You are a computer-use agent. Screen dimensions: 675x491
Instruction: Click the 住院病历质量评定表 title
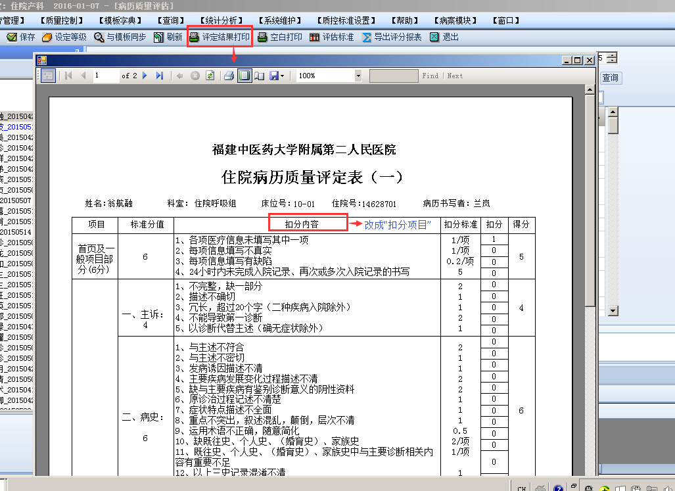312,177
